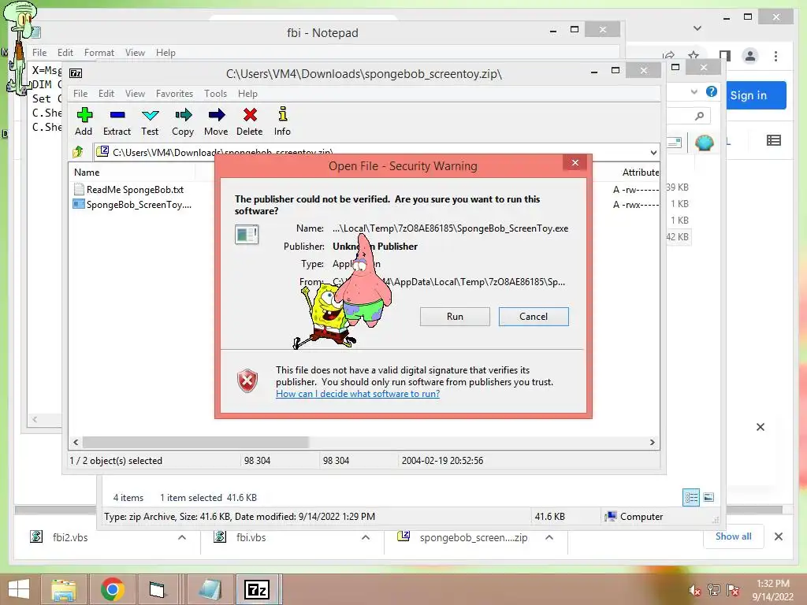
Task: Switch Explorer to details view icon
Action: tap(690, 497)
